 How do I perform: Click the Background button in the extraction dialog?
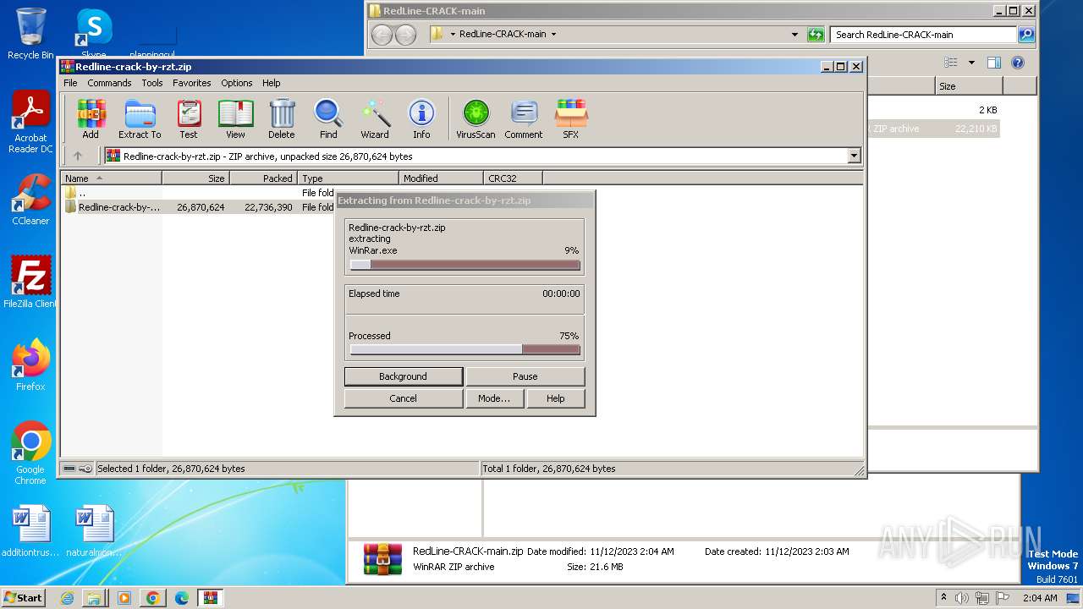tap(403, 376)
